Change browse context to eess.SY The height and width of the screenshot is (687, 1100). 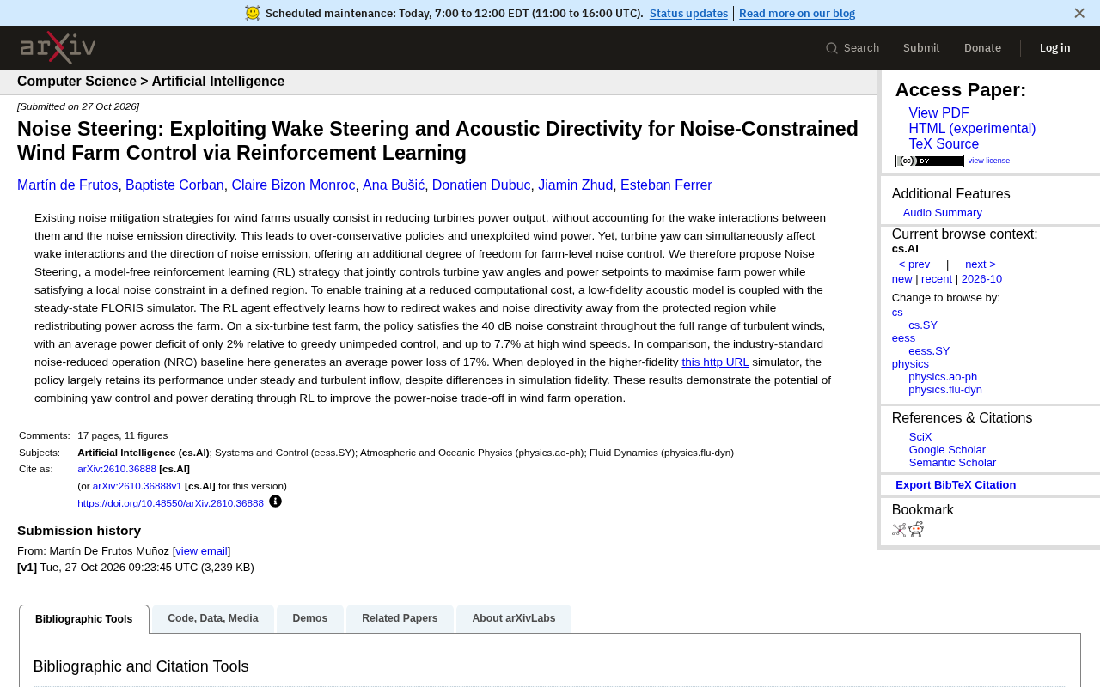pyautogui.click(x=929, y=351)
